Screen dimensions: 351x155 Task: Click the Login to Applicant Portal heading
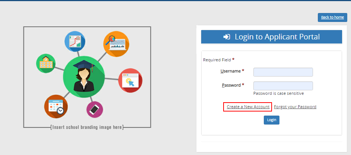[x=277, y=37]
